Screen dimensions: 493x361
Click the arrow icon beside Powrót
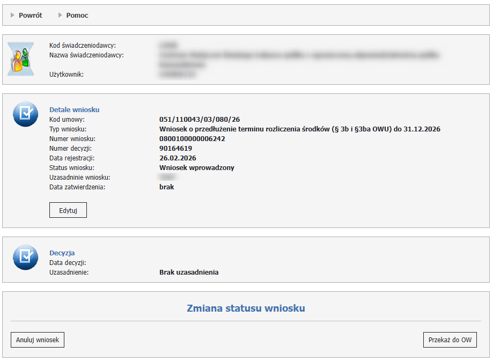click(x=13, y=16)
